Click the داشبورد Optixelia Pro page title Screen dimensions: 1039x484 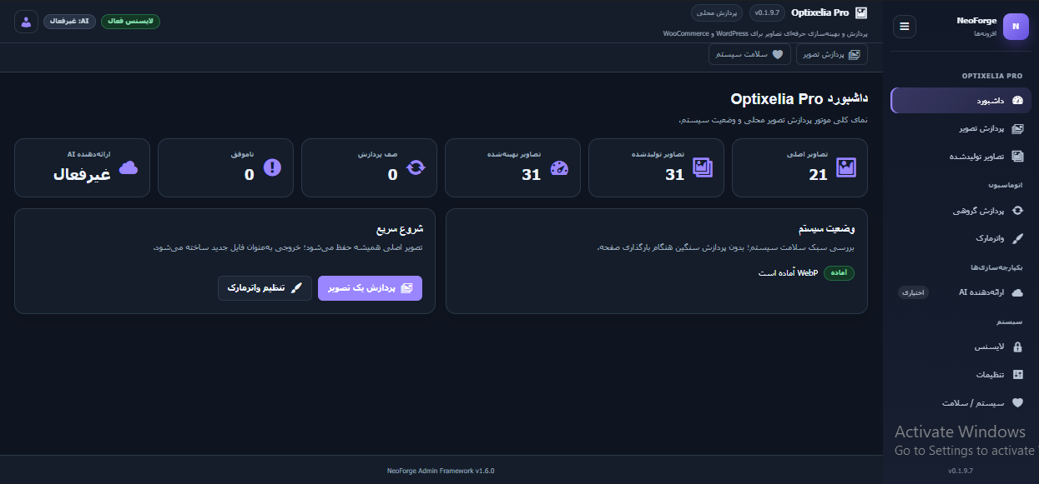pyautogui.click(x=799, y=98)
